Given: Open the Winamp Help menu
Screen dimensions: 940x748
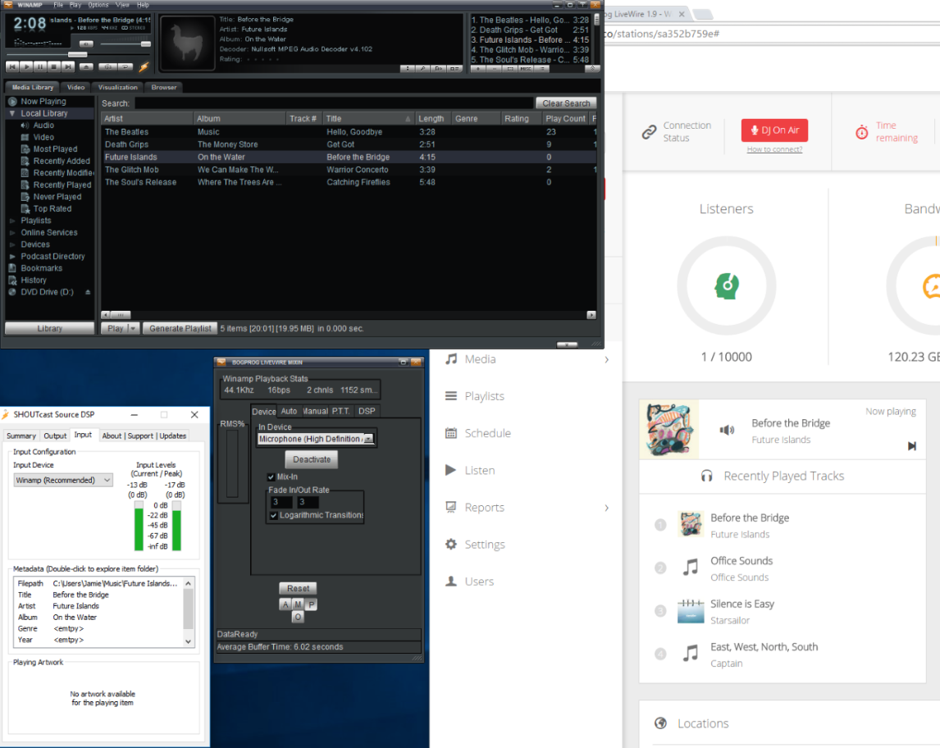Looking at the screenshot, I should tap(143, 5).
